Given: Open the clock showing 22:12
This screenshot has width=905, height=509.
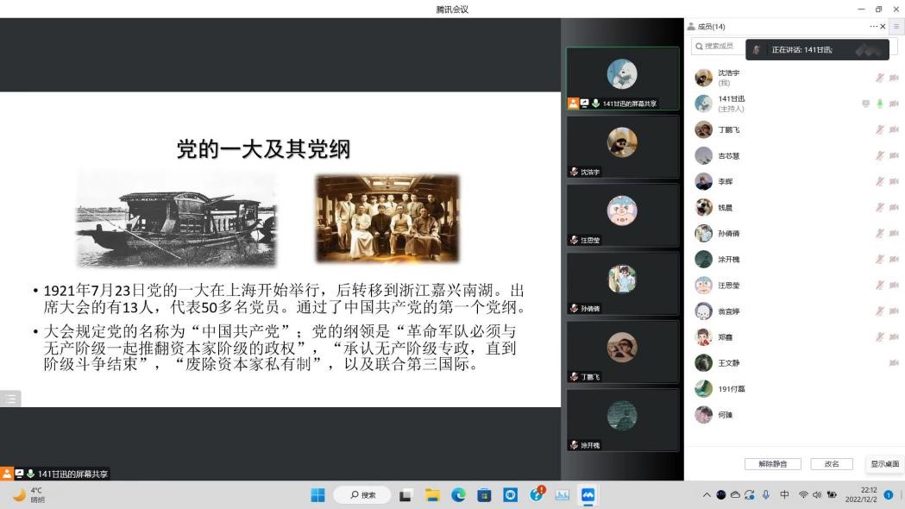Looking at the screenshot, I should (x=861, y=495).
